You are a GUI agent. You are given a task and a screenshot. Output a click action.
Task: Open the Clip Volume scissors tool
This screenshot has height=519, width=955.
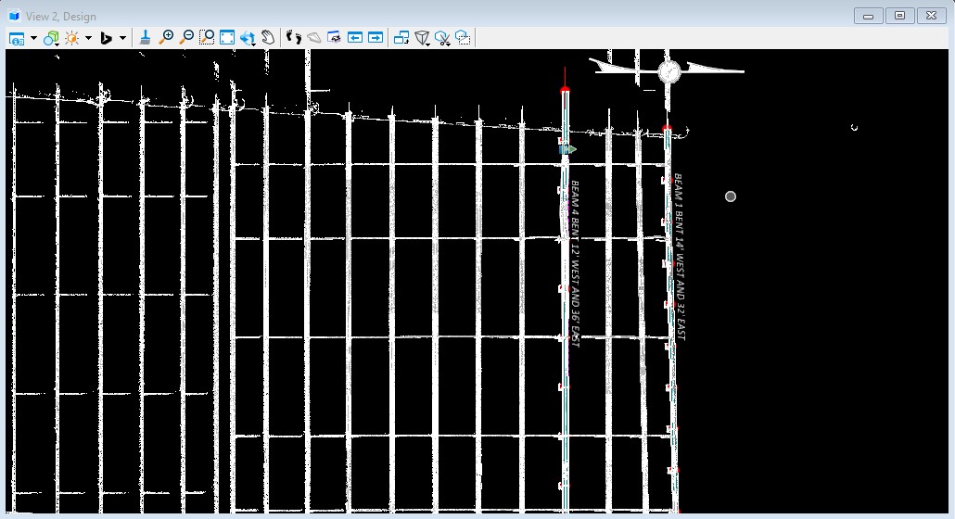(442, 38)
